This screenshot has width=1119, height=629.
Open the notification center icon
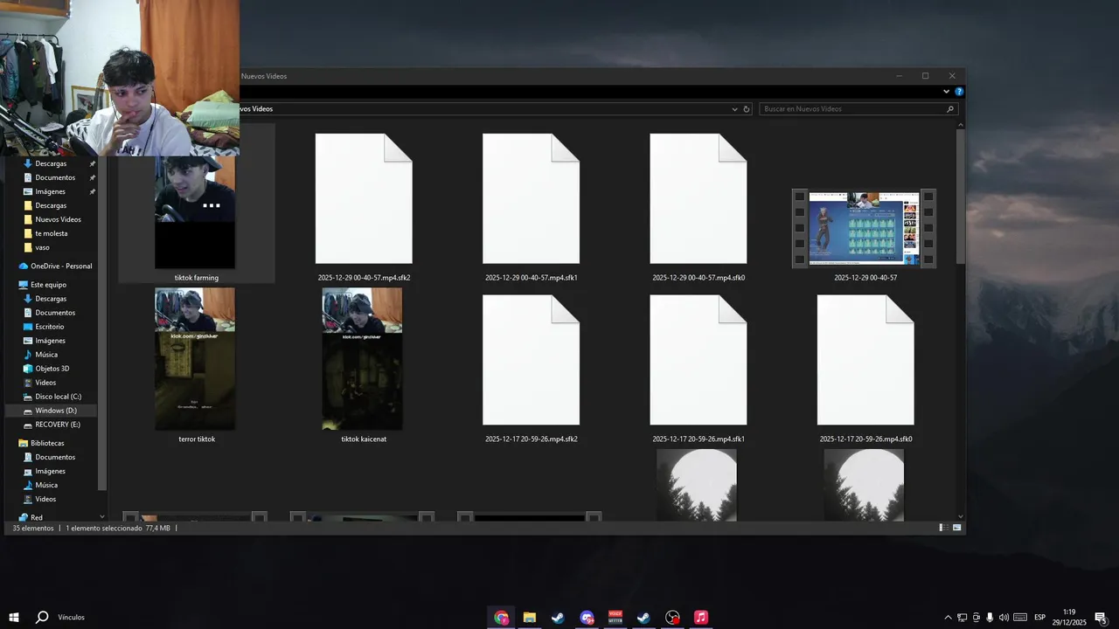click(x=1101, y=618)
